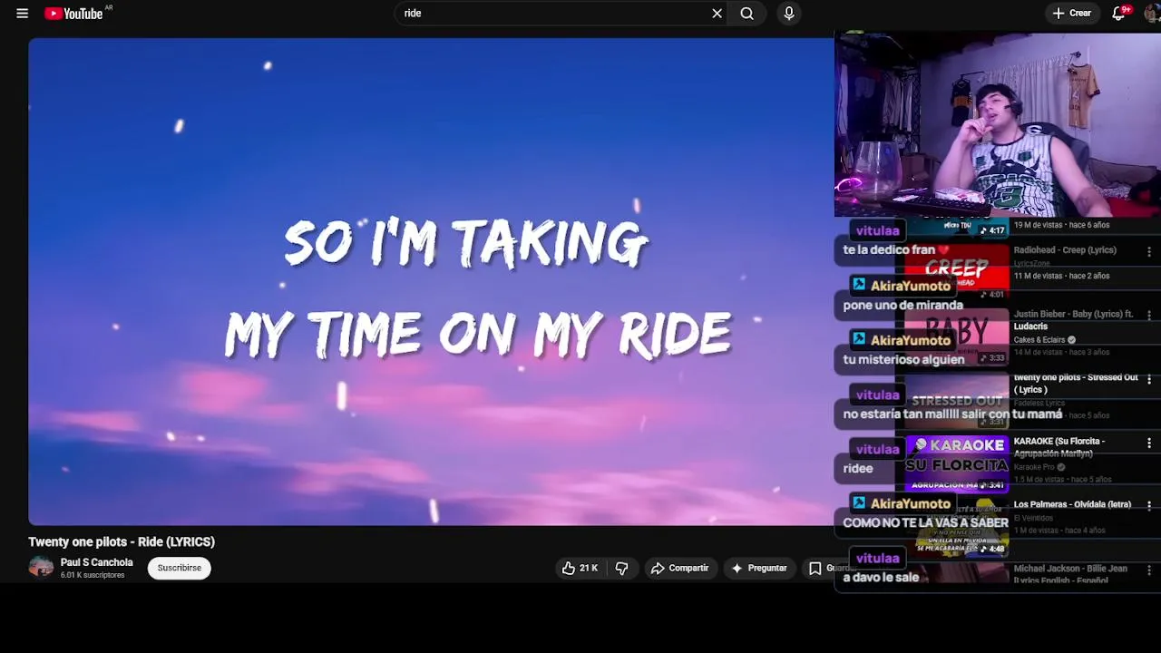Open Michael Jackson - Billie Jean suggestion
The height and width of the screenshot is (653, 1161).
click(x=1070, y=574)
